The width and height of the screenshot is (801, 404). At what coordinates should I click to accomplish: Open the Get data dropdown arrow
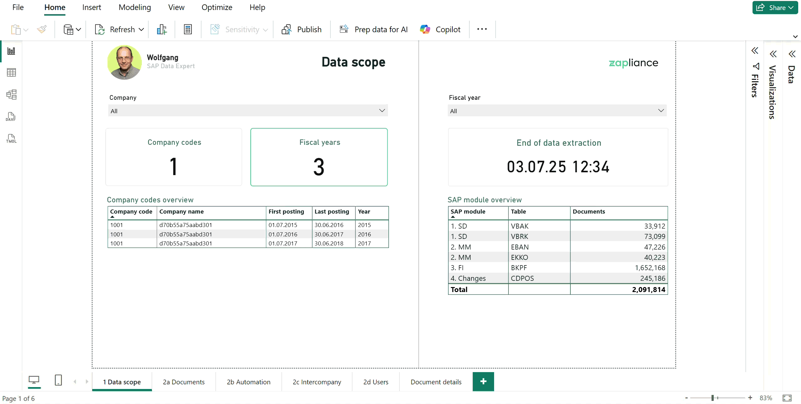click(x=79, y=29)
